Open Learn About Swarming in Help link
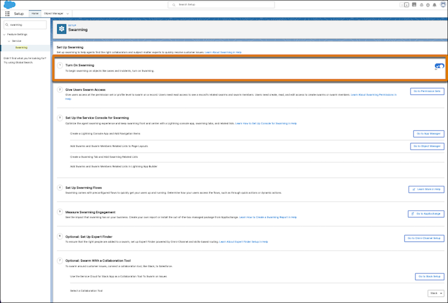Screen dimensions: 448x303 [223, 53]
